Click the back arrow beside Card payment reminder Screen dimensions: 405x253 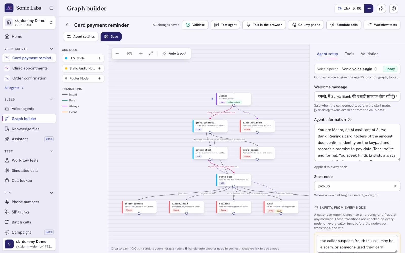pyautogui.click(x=67, y=25)
